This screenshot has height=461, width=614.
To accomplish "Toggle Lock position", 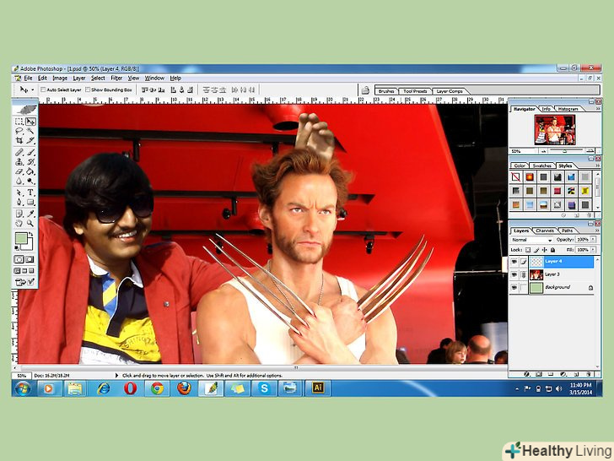I will [544, 250].
